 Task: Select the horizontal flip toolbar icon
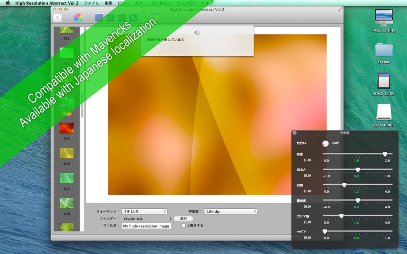pyautogui.click(x=99, y=18)
